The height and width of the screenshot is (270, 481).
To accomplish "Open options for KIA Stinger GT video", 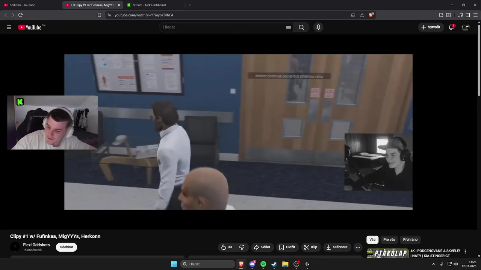I will [465, 252].
